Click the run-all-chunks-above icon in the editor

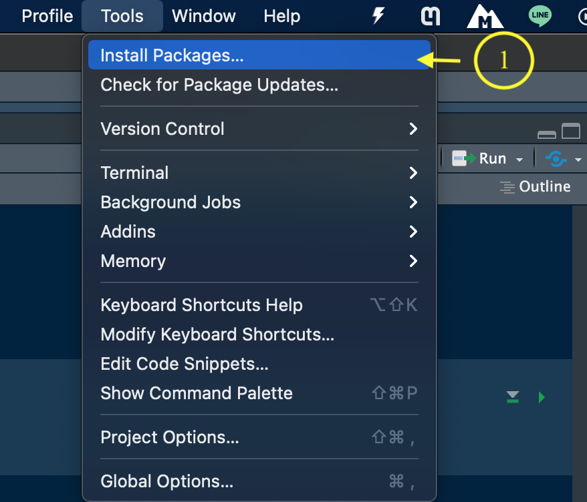pyautogui.click(x=512, y=397)
